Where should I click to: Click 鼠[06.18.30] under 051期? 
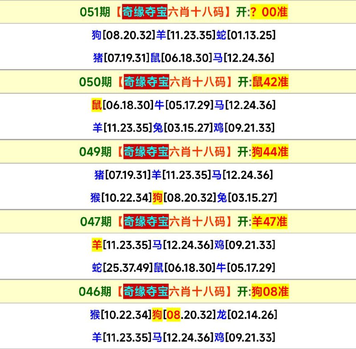click(182, 58)
